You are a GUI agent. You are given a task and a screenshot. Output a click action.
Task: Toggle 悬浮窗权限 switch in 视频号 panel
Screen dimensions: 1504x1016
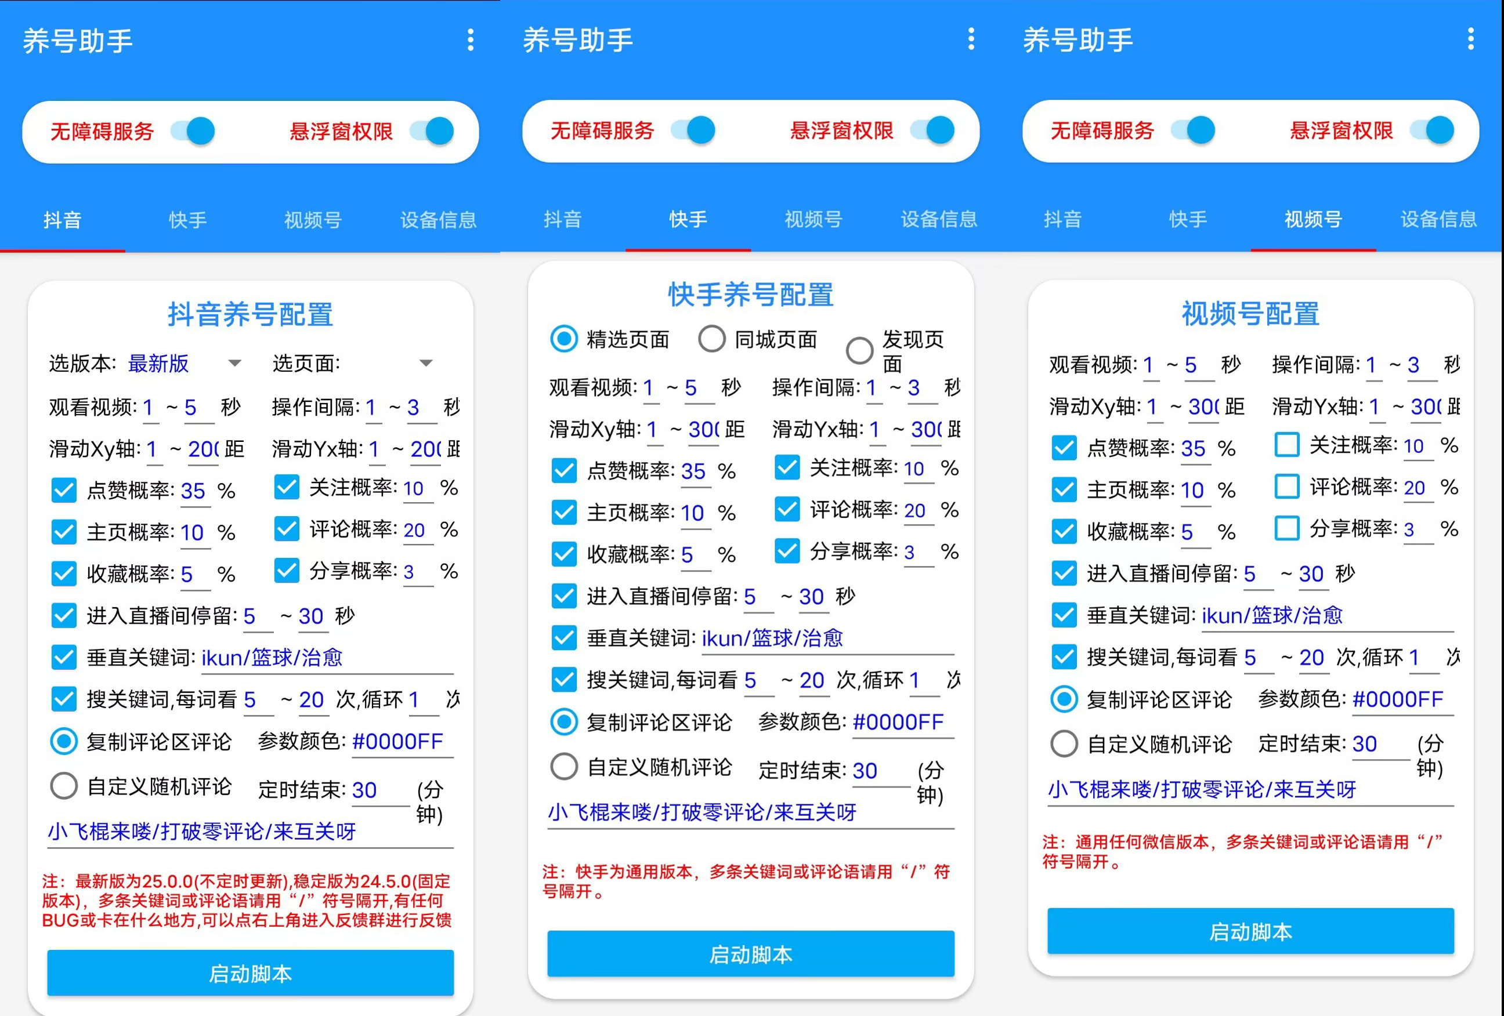coord(1433,130)
